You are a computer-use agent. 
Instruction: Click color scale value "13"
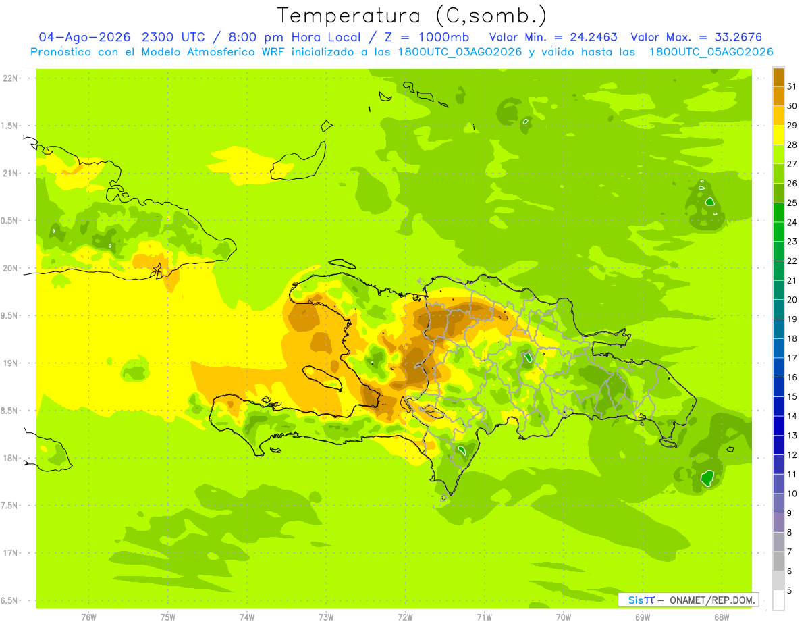792,436
